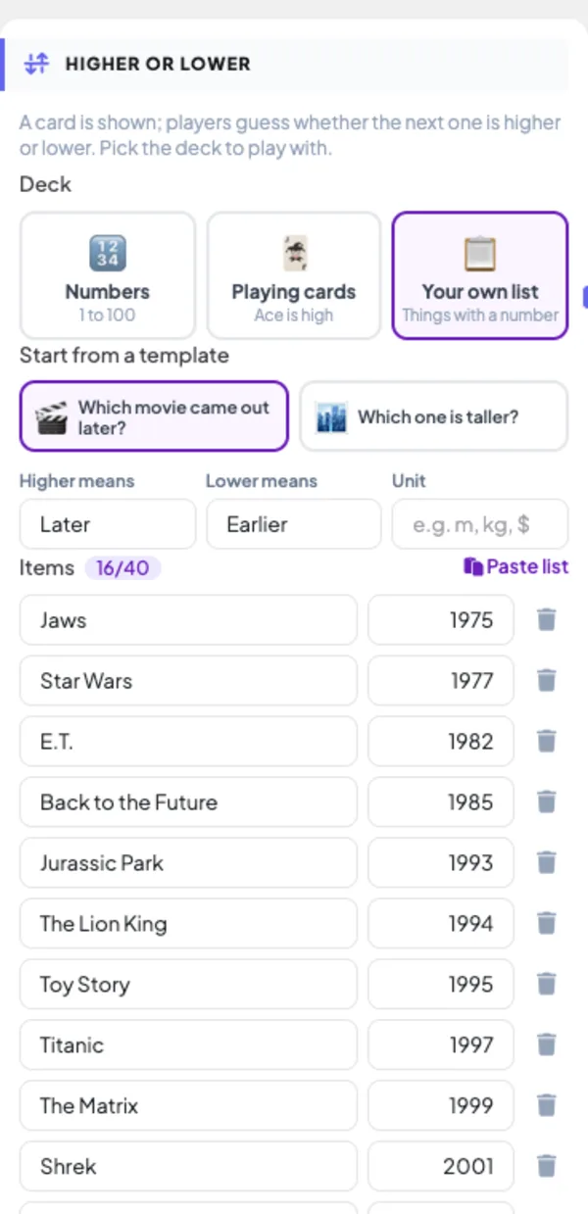
Task: Focus the Unit input field
Action: tap(480, 524)
